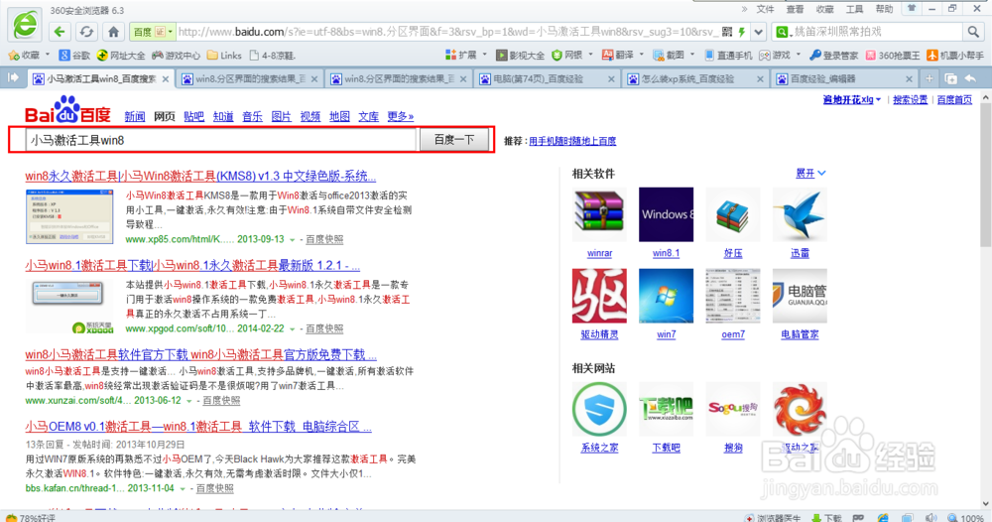Click the browser back arrow button
This screenshot has height=522, width=992.
point(60,32)
